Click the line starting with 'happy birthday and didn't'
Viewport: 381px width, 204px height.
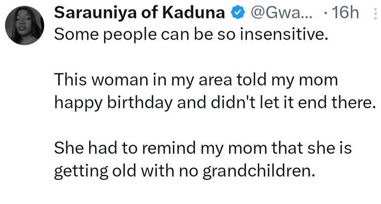211,101
